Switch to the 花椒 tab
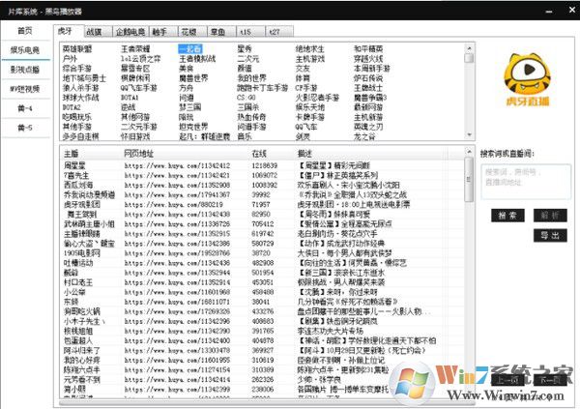The width and height of the screenshot is (580, 409). click(192, 32)
